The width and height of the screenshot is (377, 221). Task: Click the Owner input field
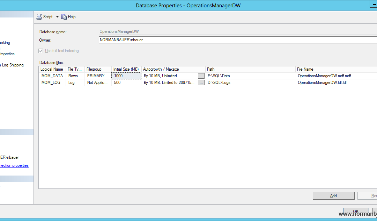238,40
